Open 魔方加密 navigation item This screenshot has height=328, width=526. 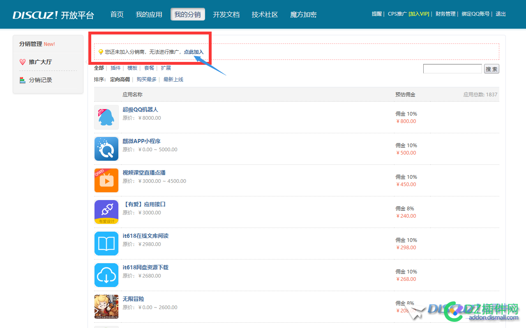pyautogui.click(x=303, y=14)
